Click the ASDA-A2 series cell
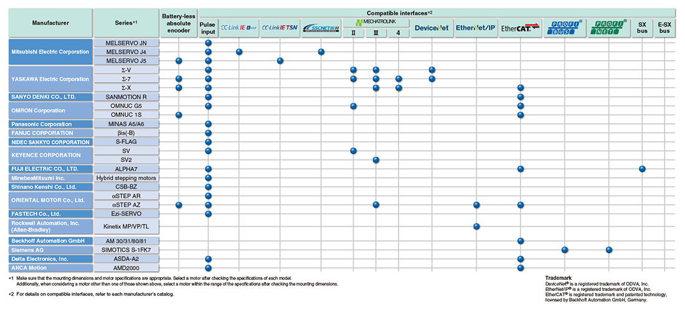Image resolution: width=685 pixels, height=311 pixels. click(126, 259)
